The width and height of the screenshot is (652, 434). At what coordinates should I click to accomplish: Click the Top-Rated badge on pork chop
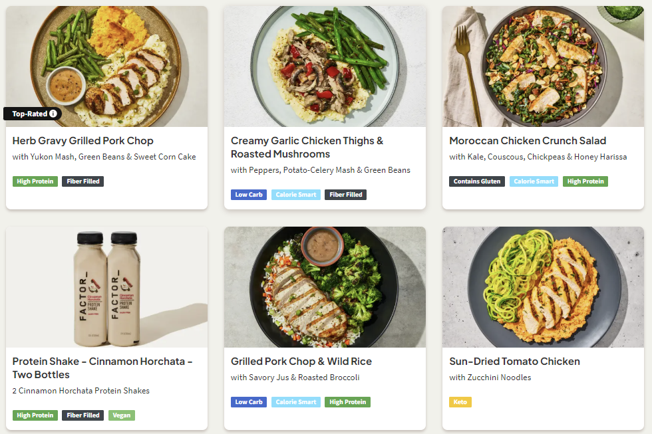click(29, 114)
